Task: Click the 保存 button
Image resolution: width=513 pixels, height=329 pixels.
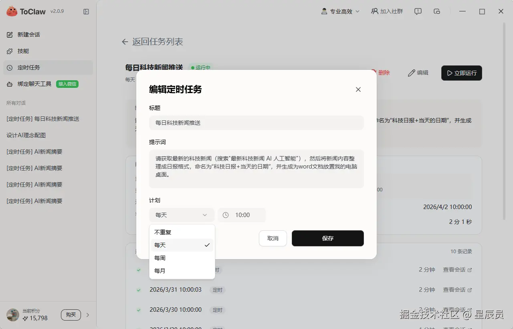Action: point(328,238)
